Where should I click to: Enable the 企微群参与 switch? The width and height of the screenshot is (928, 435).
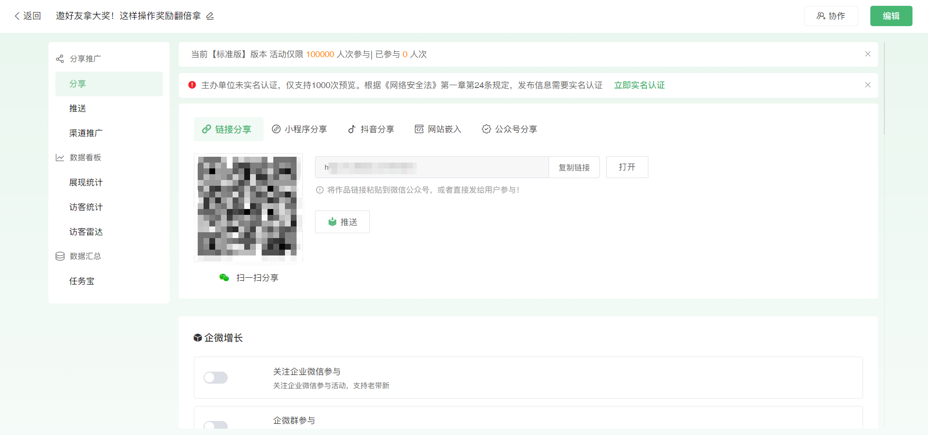click(x=216, y=425)
